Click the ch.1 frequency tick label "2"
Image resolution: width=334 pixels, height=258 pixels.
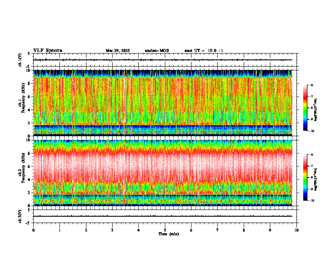pos(30,123)
